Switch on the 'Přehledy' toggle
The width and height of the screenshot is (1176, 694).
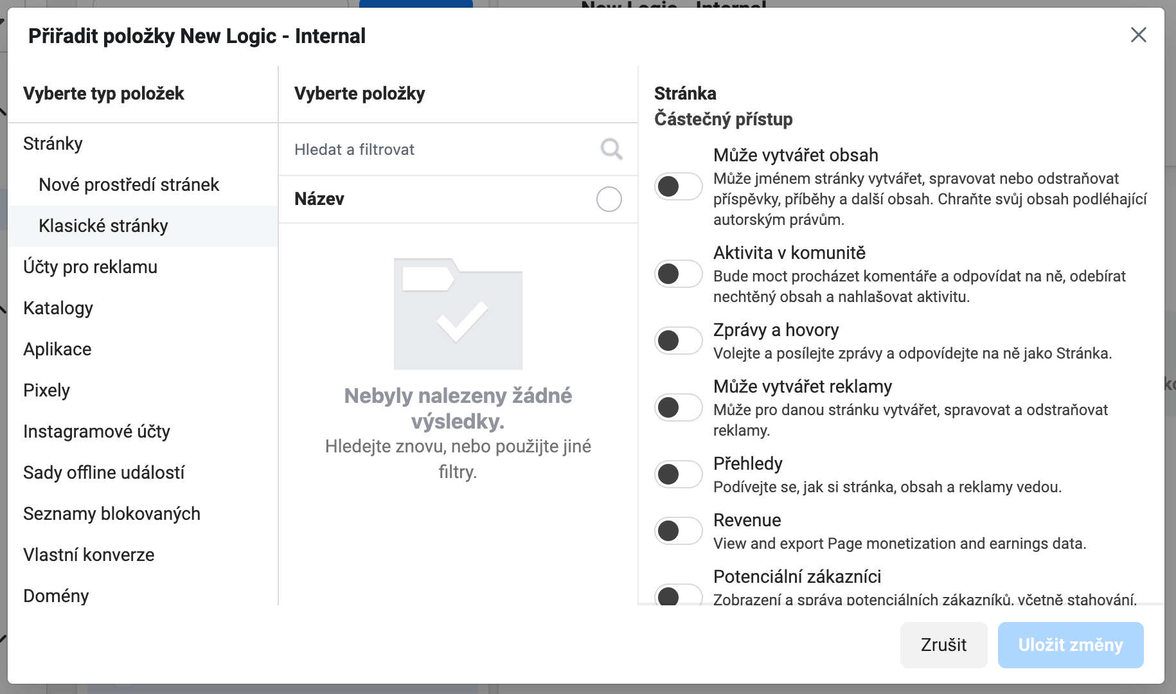click(x=678, y=474)
